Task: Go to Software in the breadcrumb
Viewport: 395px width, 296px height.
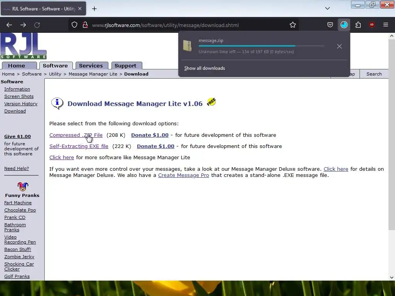Action: point(32,74)
